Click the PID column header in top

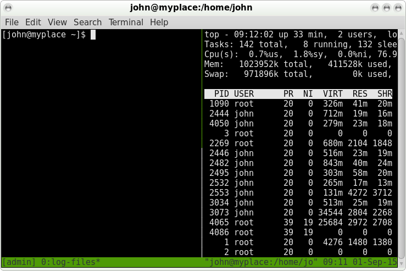(x=221, y=94)
